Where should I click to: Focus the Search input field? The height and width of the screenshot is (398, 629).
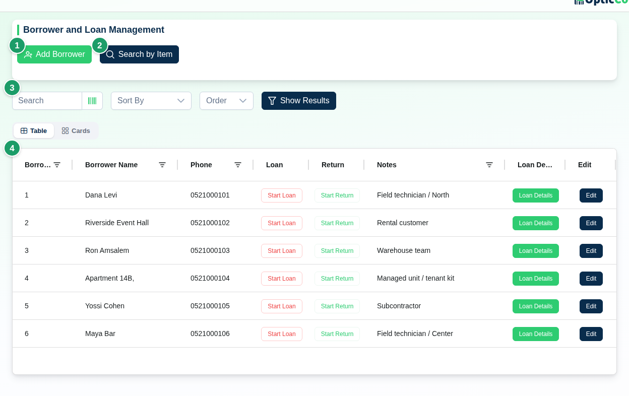pyautogui.click(x=47, y=101)
